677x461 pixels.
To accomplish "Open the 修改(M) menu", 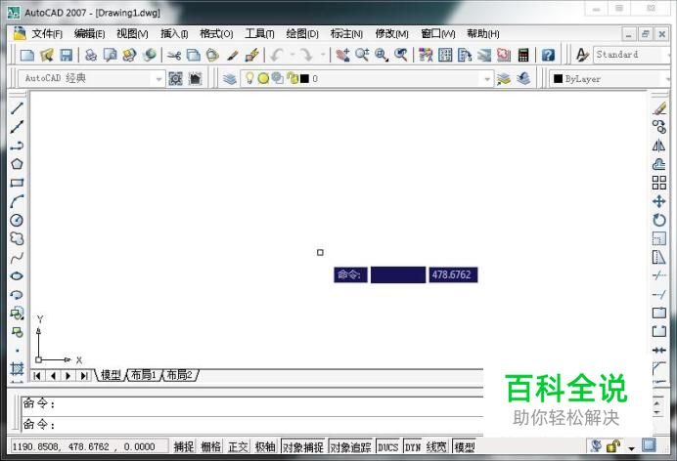I will coord(391,33).
